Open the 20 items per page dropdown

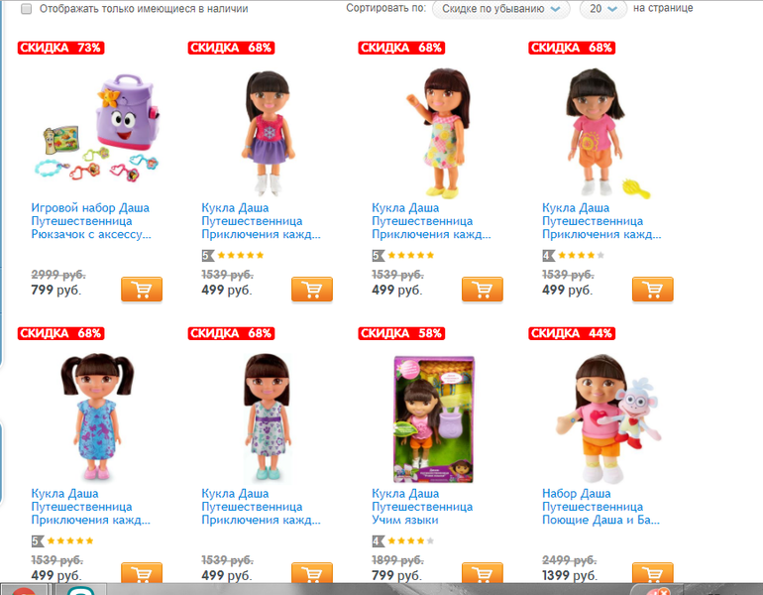(602, 9)
